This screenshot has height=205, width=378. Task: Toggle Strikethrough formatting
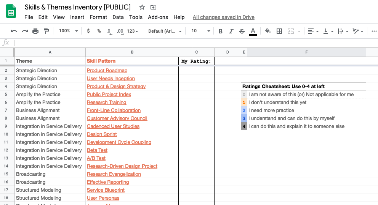tap(242, 31)
